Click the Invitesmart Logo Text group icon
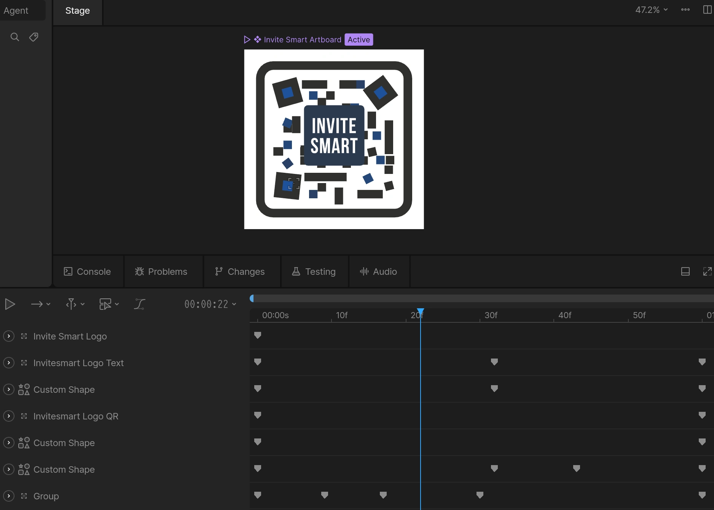Screen dimensions: 714x510 coord(24,363)
